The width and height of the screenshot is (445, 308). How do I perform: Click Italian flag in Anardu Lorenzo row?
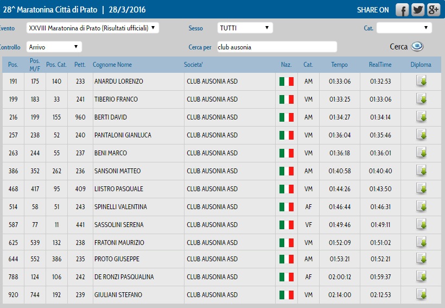pyautogui.click(x=287, y=81)
